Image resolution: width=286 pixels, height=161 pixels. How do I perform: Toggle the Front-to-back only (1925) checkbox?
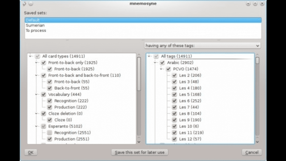(x=43, y=62)
